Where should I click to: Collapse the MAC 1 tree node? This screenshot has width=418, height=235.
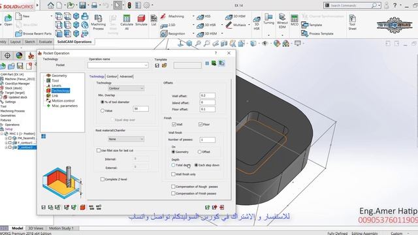1,134
